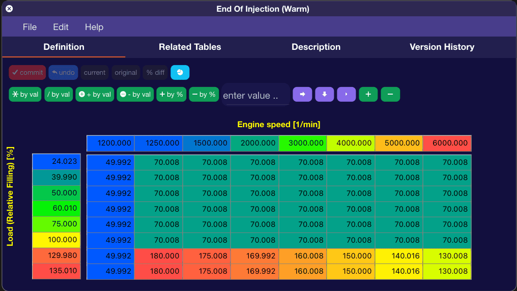
Task: Select engine speed header 2000.000
Action: point(255,143)
